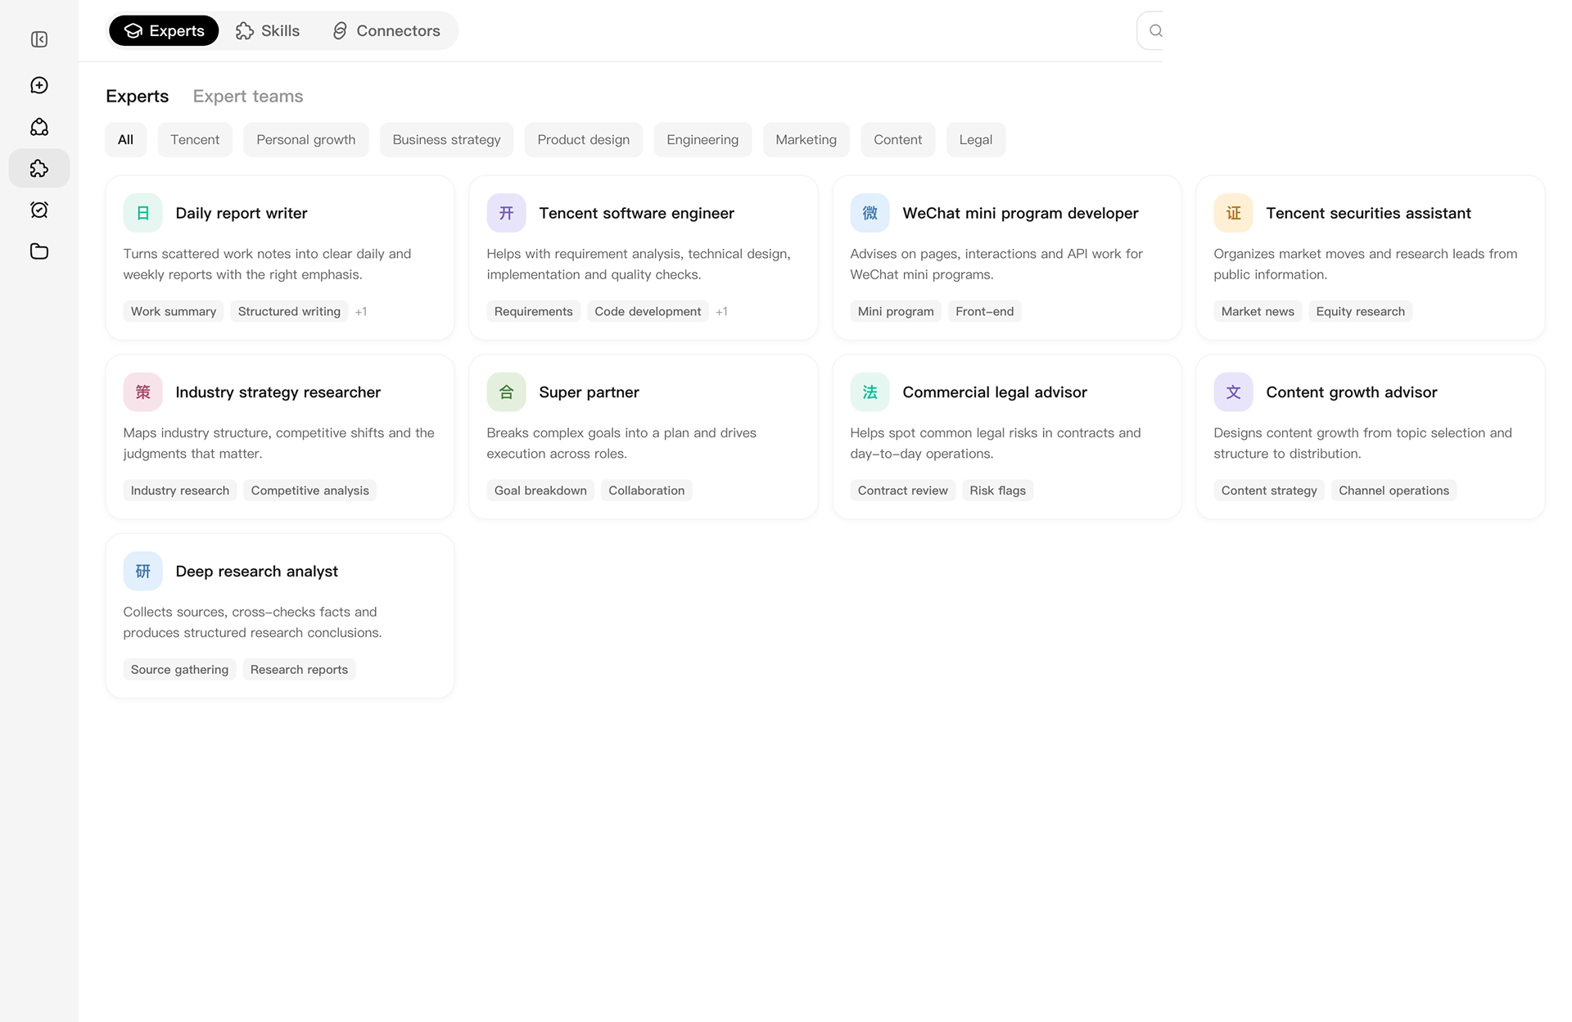Switch to the Skills tab
Screen dimensions: 1572x1022
pyautogui.click(x=268, y=31)
